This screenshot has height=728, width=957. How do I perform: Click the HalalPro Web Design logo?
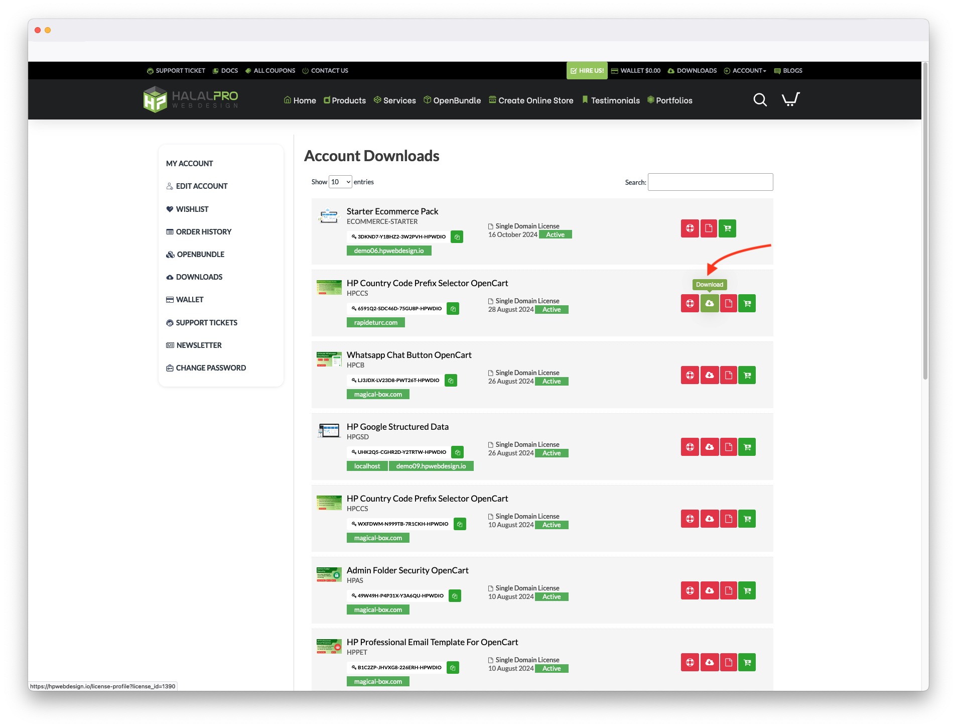coord(191,99)
